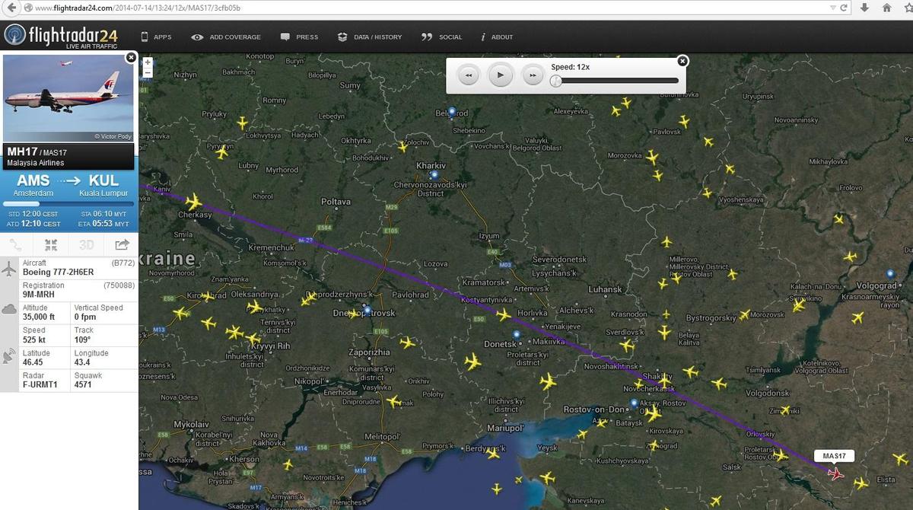This screenshot has width=913, height=510.
Task: Click Boeing 777-2H6ER aircraft text
Action: tap(59, 272)
